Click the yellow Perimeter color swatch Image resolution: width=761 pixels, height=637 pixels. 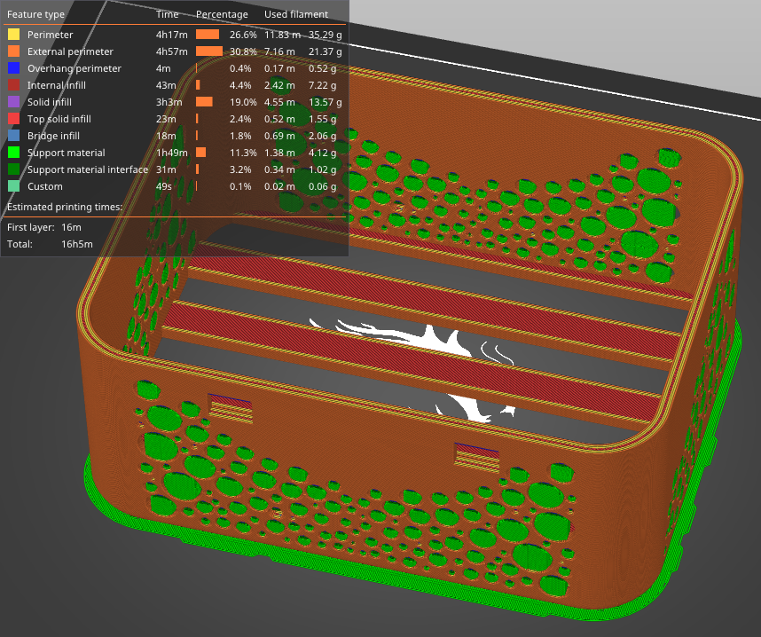(13, 35)
